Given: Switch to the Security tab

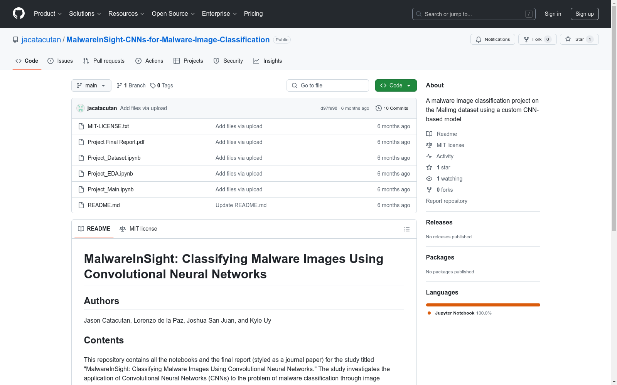Looking at the screenshot, I should 228,61.
